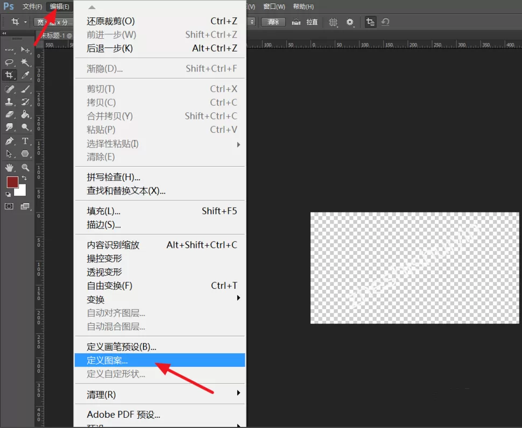The width and height of the screenshot is (522, 428).
Task: Choose 还原裁剪(O) from the menu
Action: [x=160, y=22]
